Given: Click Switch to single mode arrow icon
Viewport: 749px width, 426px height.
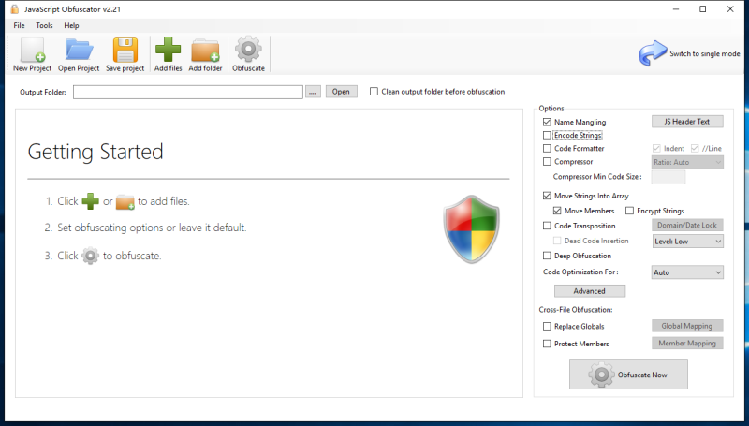Looking at the screenshot, I should (x=653, y=53).
